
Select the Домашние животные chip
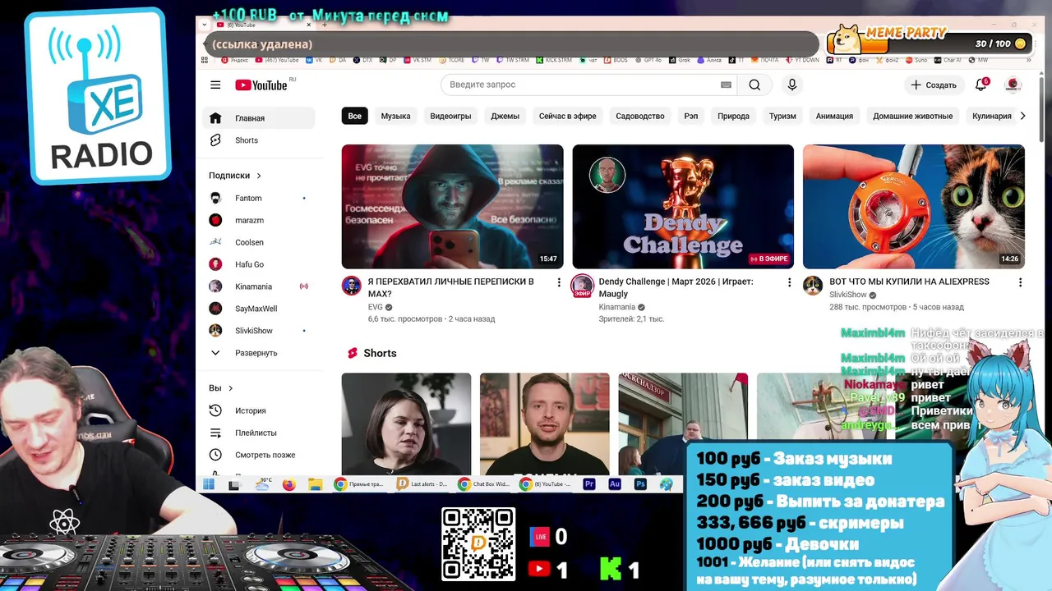tap(912, 116)
